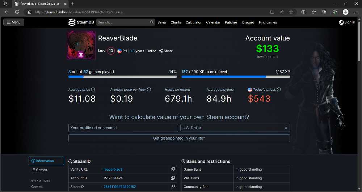Click the VAC Bans In good standing cell
362x192 pixels.
262,178
